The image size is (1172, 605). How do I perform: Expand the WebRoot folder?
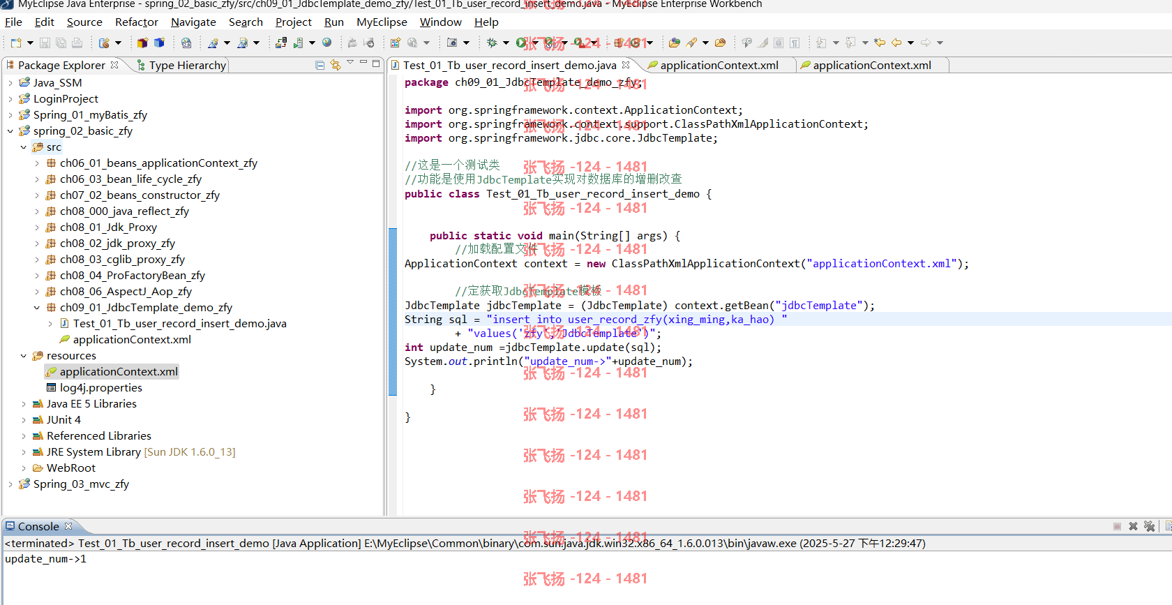[23, 468]
